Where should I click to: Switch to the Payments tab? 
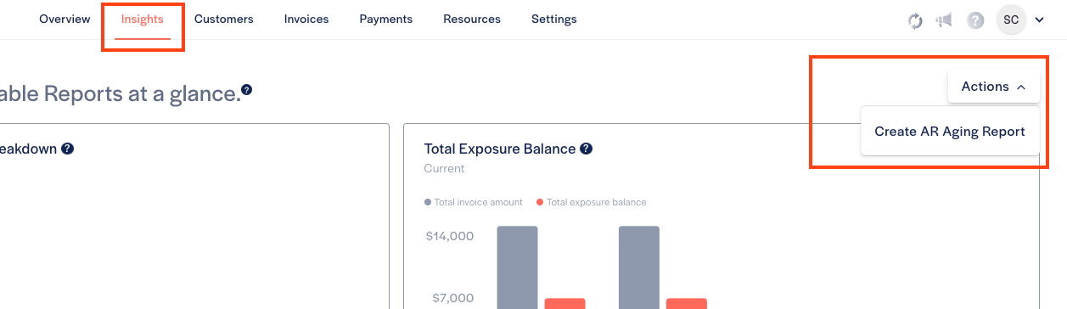pos(386,19)
